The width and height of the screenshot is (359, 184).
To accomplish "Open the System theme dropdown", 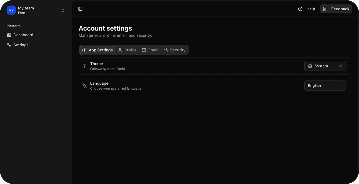I will pyautogui.click(x=325, y=66).
